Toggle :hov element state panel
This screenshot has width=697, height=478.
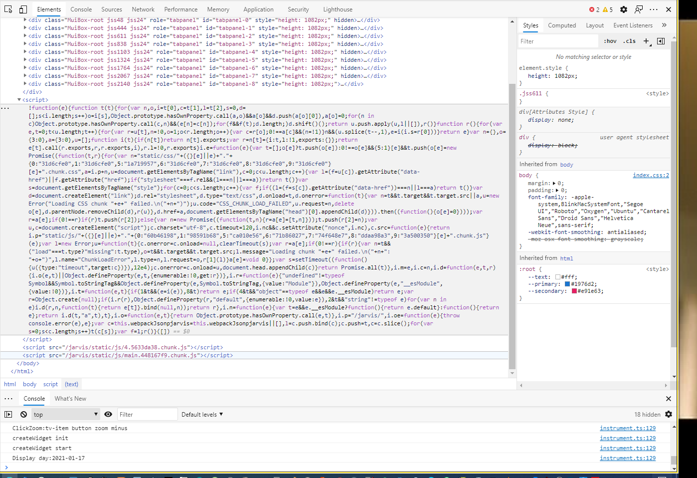click(x=610, y=41)
